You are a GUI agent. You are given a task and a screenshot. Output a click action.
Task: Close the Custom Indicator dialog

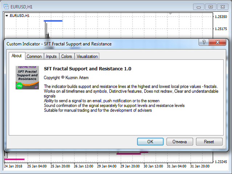(x=217, y=42)
